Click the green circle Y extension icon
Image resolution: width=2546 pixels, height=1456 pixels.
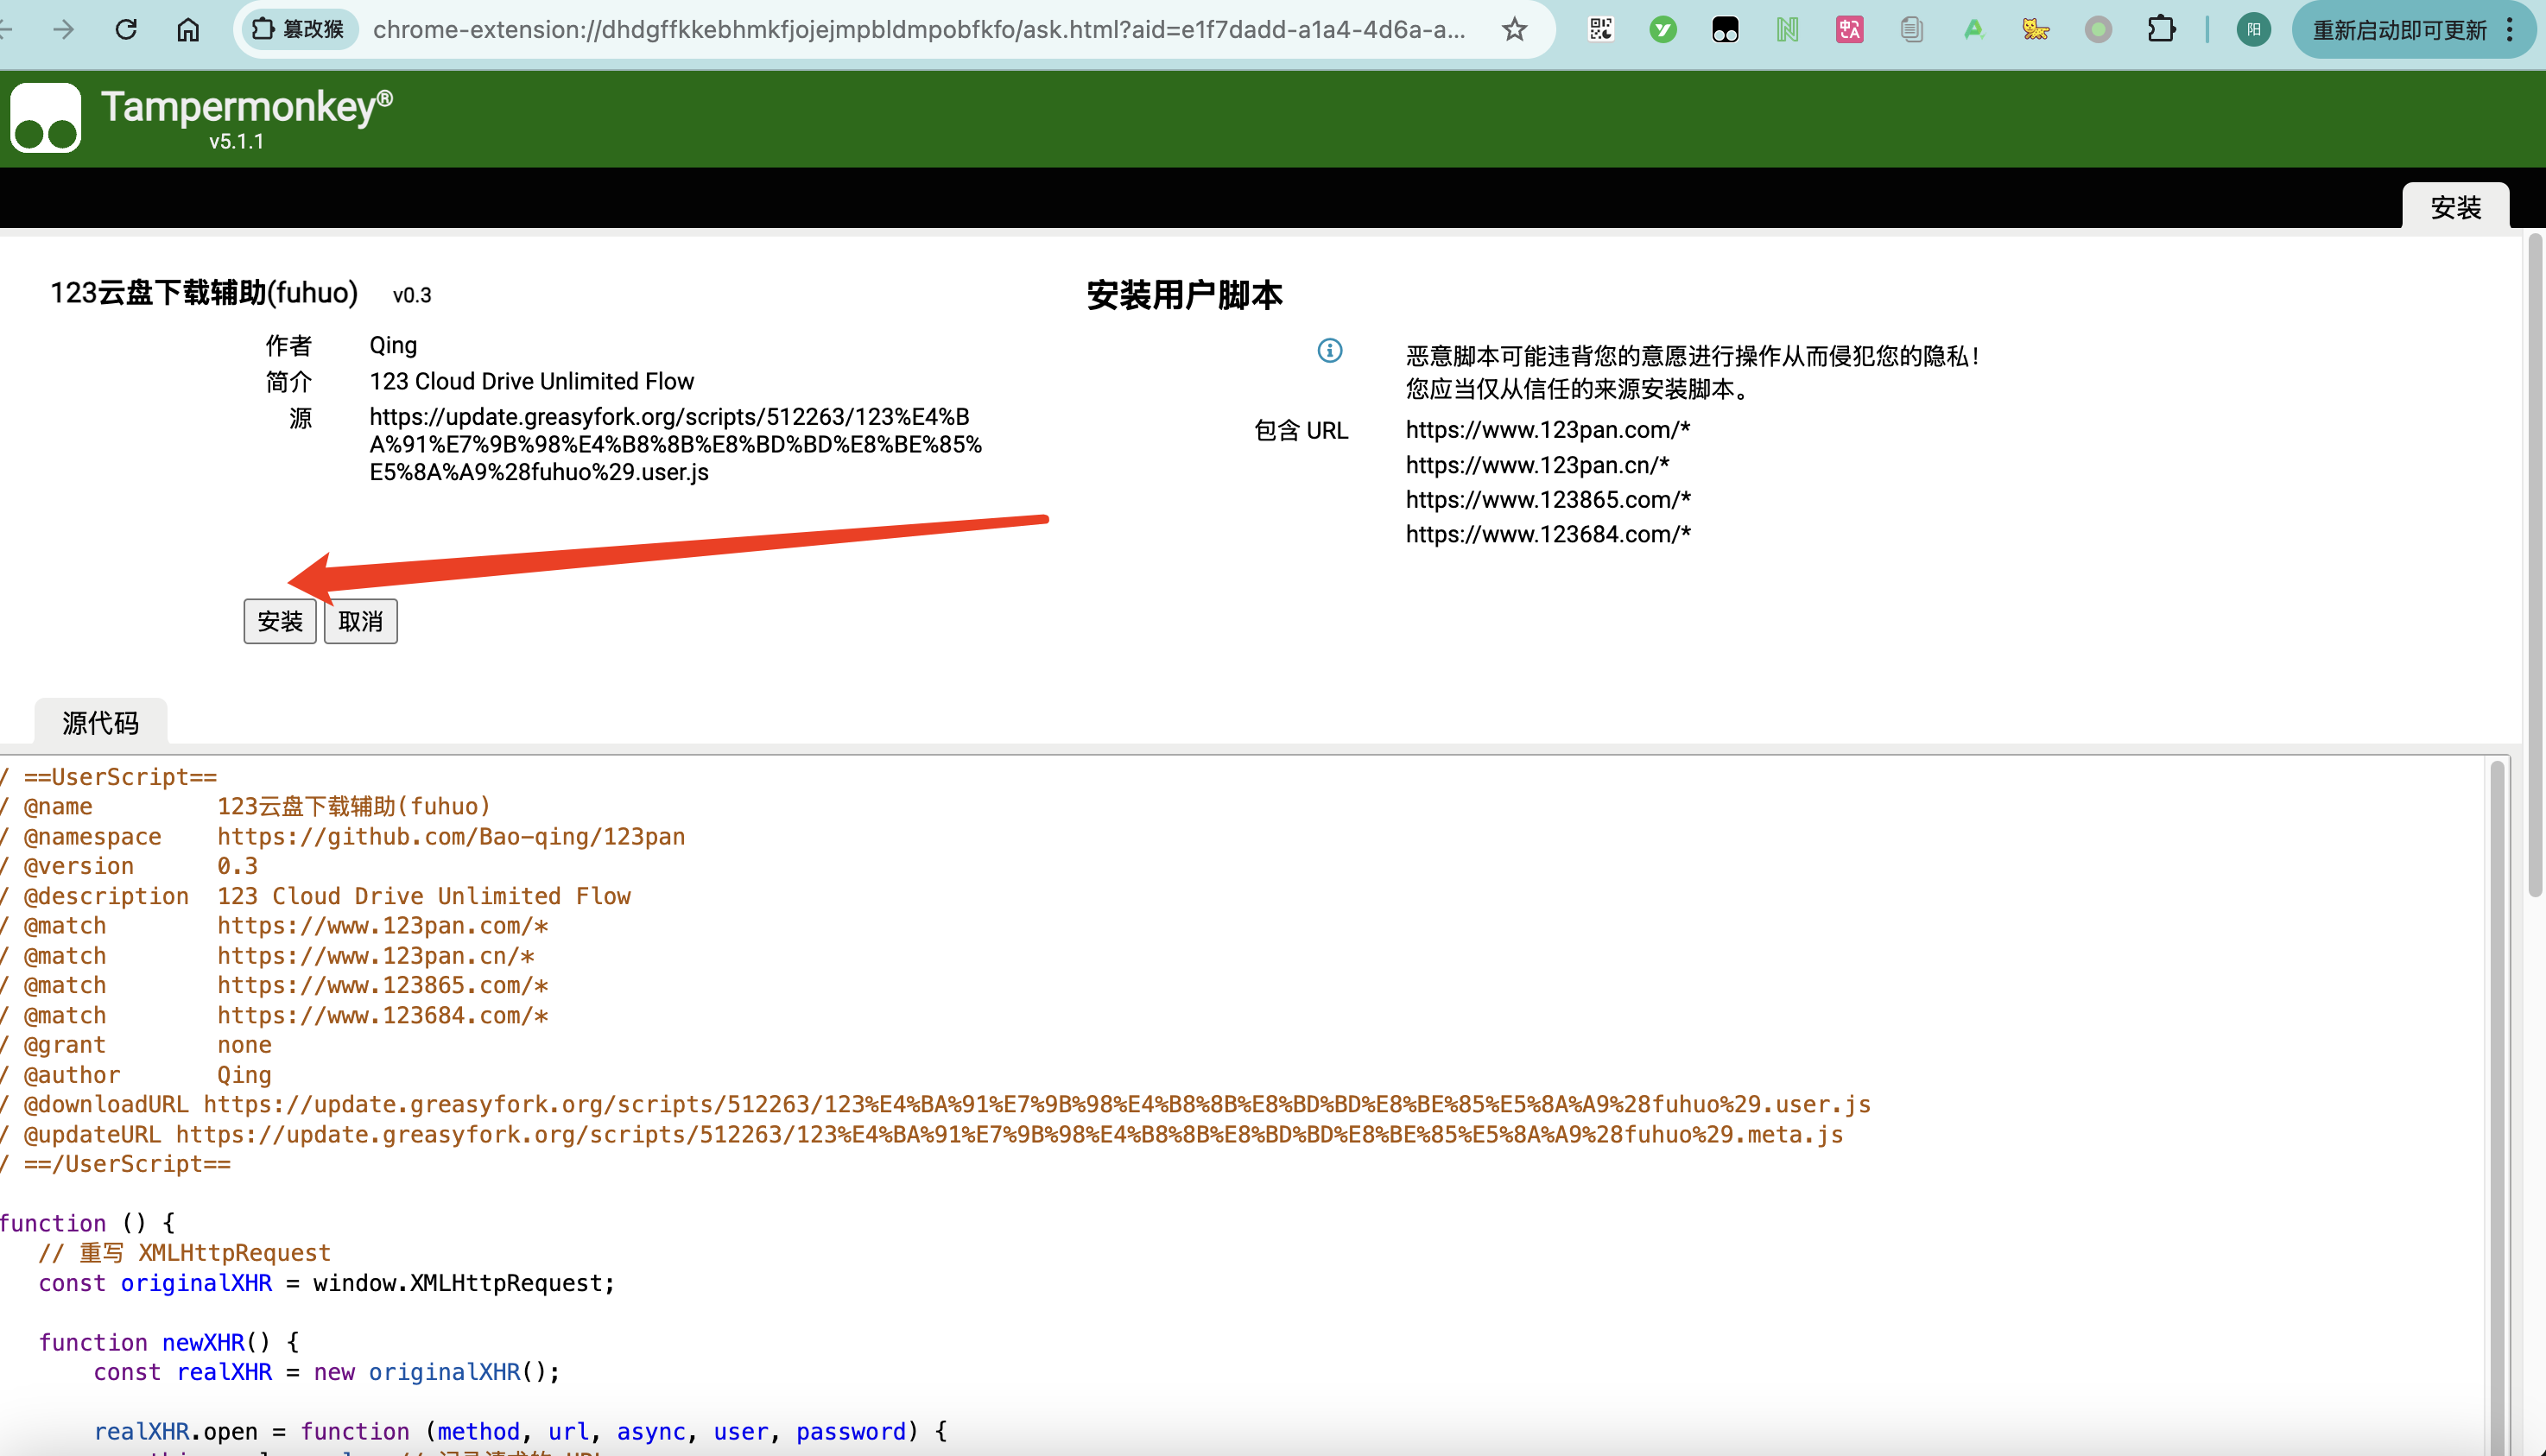click(x=1663, y=30)
